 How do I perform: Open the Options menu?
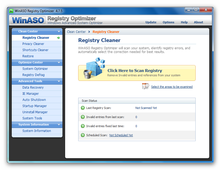click(x=168, y=22)
